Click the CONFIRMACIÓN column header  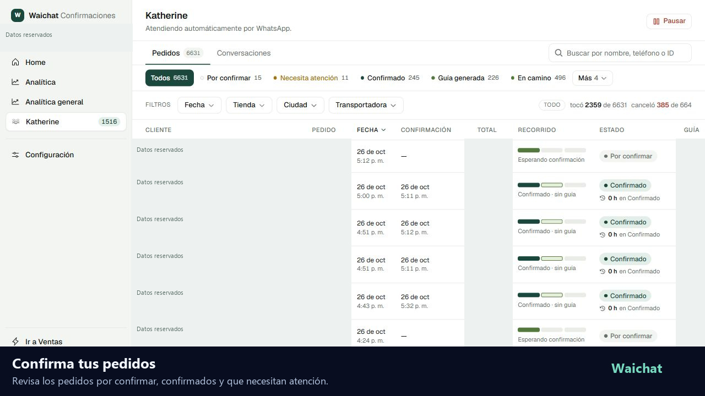pos(426,130)
